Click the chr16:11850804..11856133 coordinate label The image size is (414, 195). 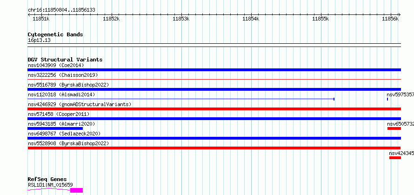tap(61, 10)
